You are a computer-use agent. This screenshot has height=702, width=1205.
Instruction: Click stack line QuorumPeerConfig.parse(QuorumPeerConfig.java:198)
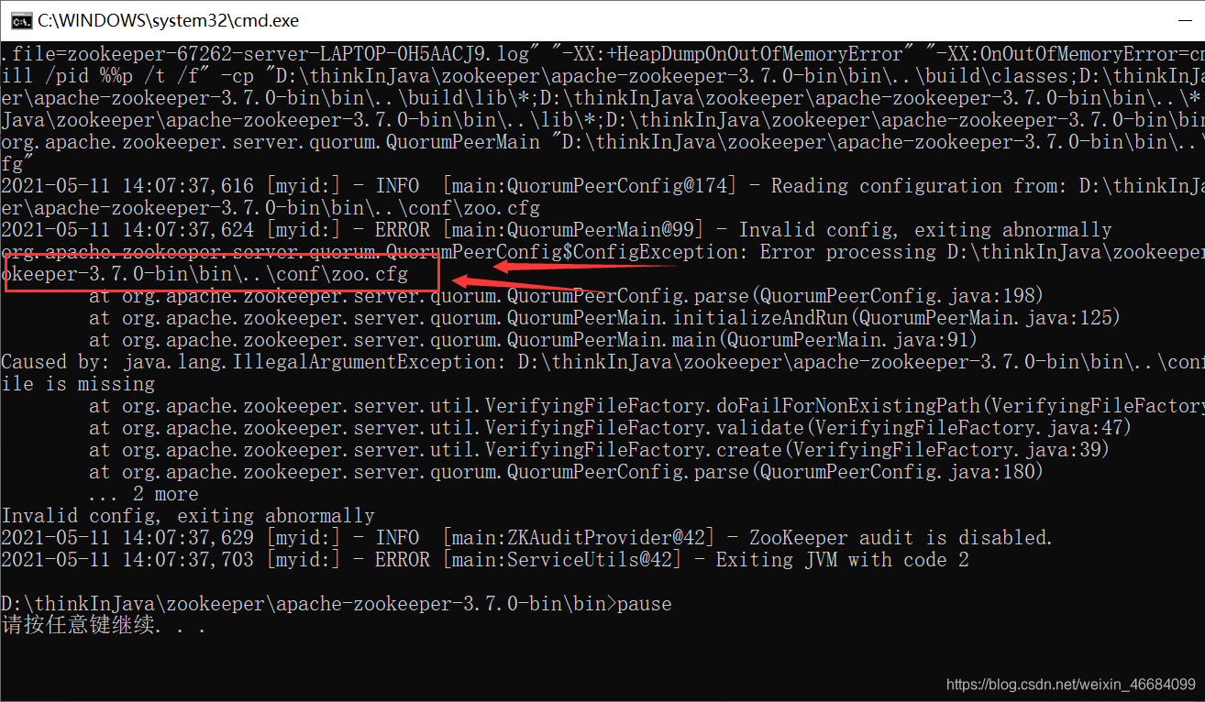point(567,296)
